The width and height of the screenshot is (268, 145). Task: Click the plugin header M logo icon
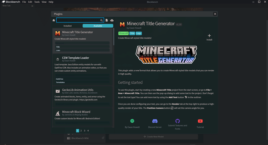tap(122, 24)
